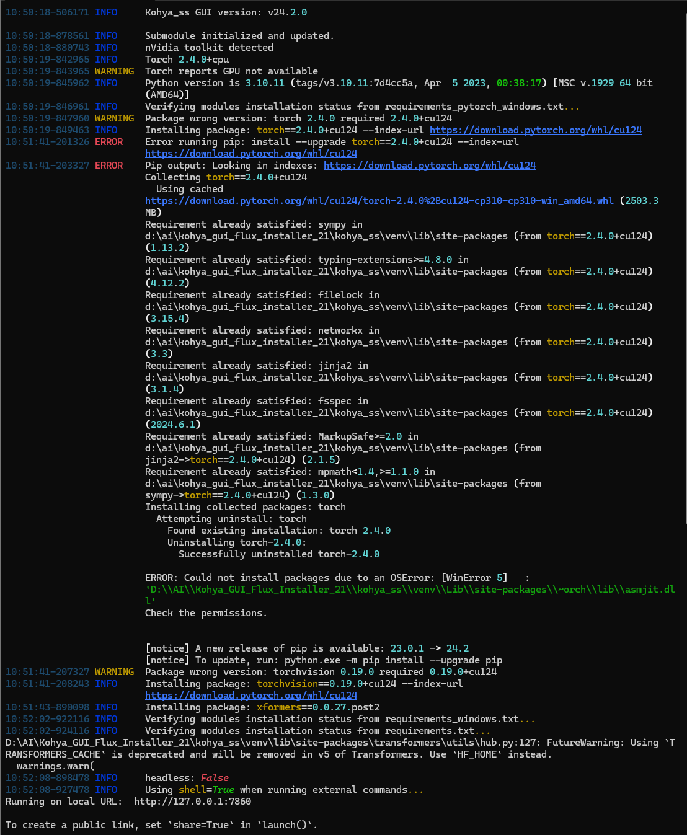Image resolution: width=687 pixels, height=835 pixels.
Task: Click 'Successfully uninstalled torch-2.4.0' line
Action: pos(278,554)
